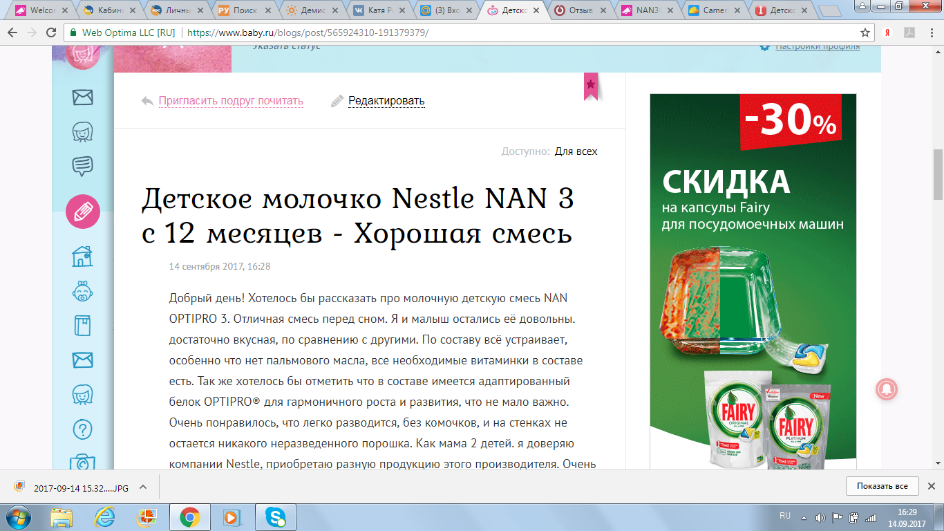Open the book icon in left sidebar
Screen dimensions: 944x531
[x=83, y=326]
